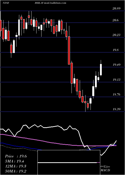Click the 20.89 price axis label
This screenshot has width=125, height=175.
click(116, 8)
